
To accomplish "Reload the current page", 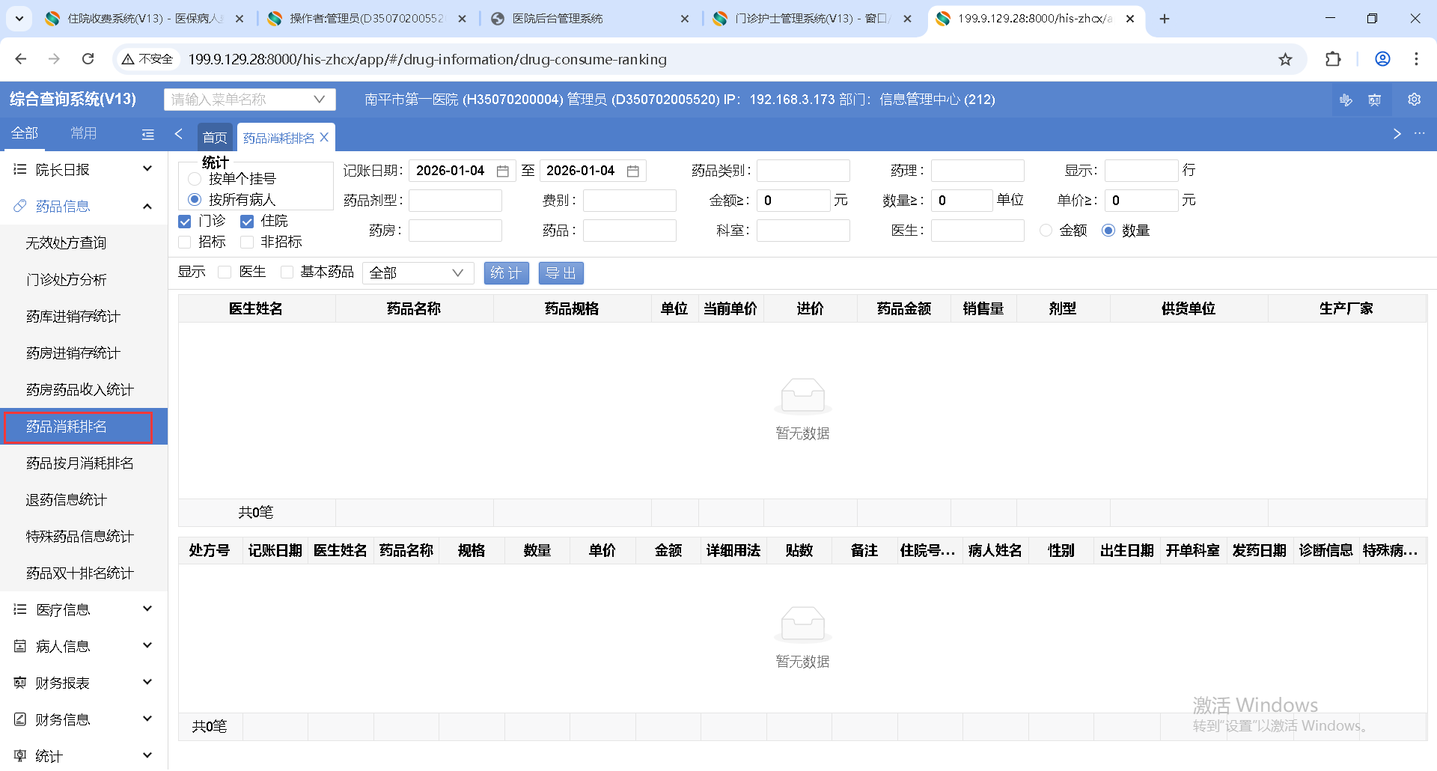I will coord(88,59).
